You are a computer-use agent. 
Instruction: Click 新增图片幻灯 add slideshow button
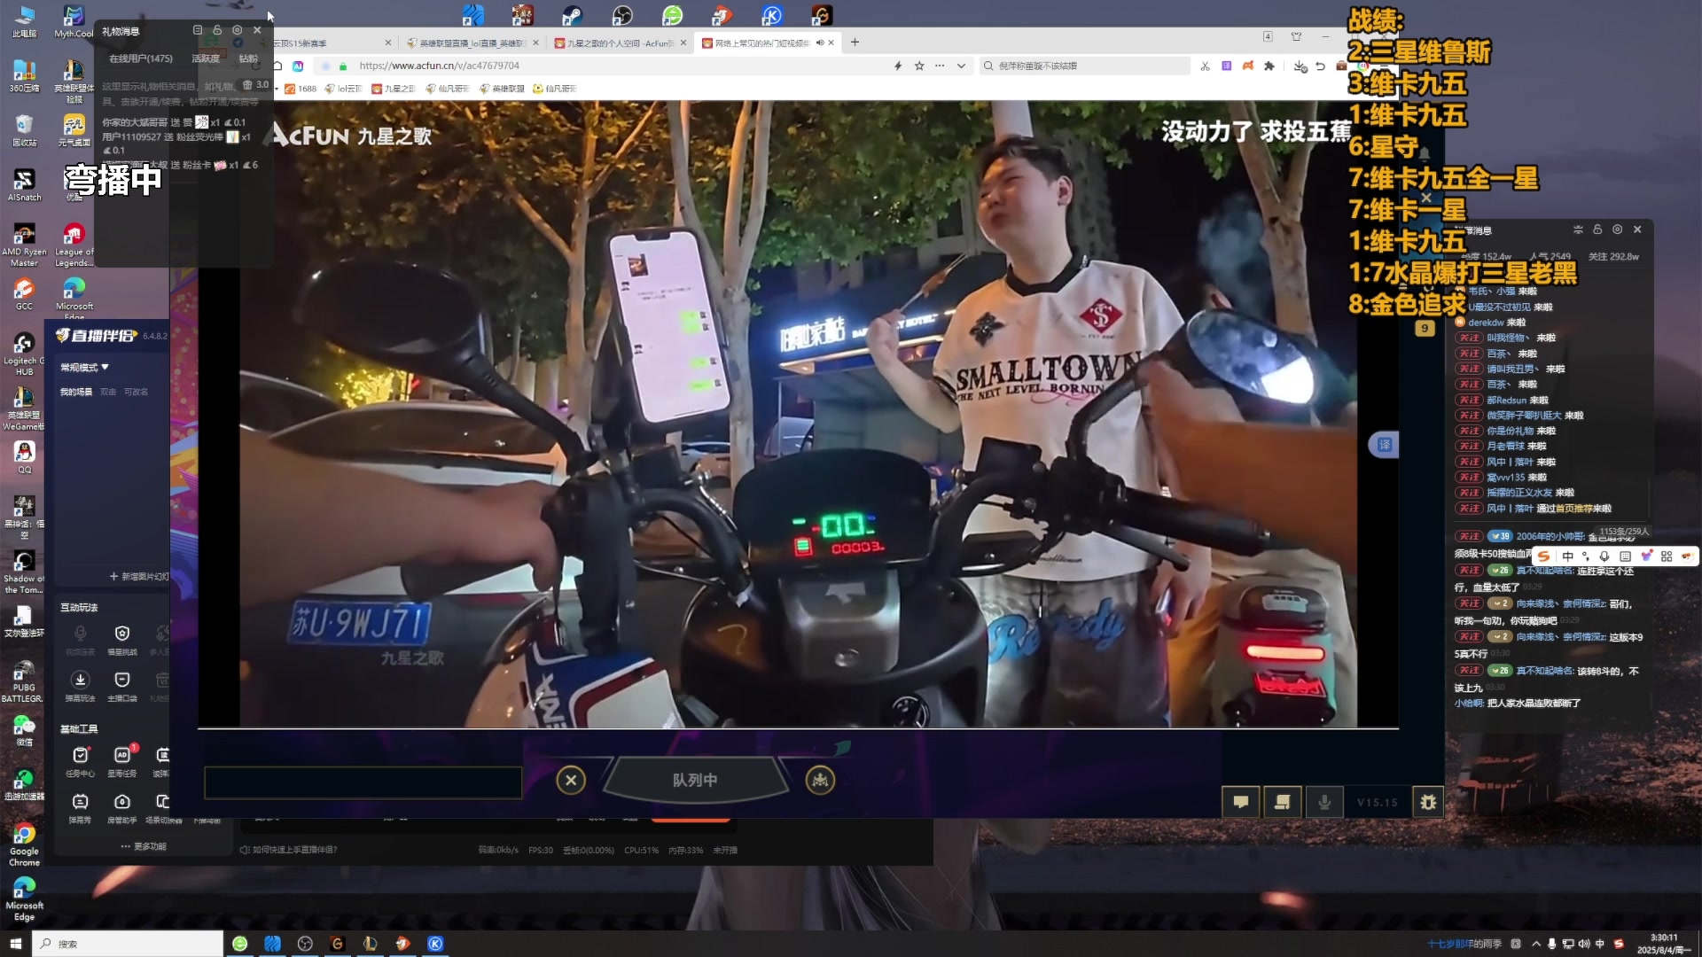139,576
